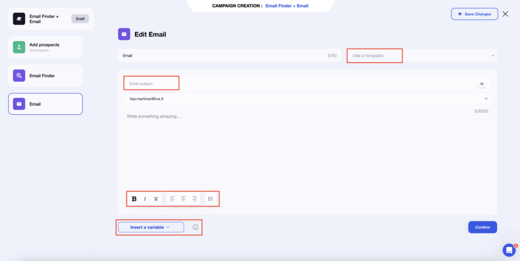Click the Save Changes button
Screen dimensions: 520x261
(x=474, y=14)
